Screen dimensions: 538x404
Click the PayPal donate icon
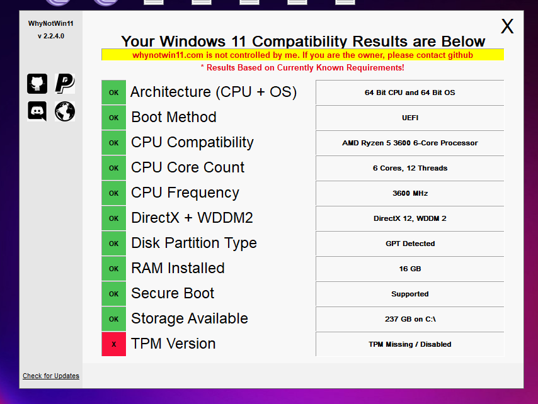tap(64, 83)
